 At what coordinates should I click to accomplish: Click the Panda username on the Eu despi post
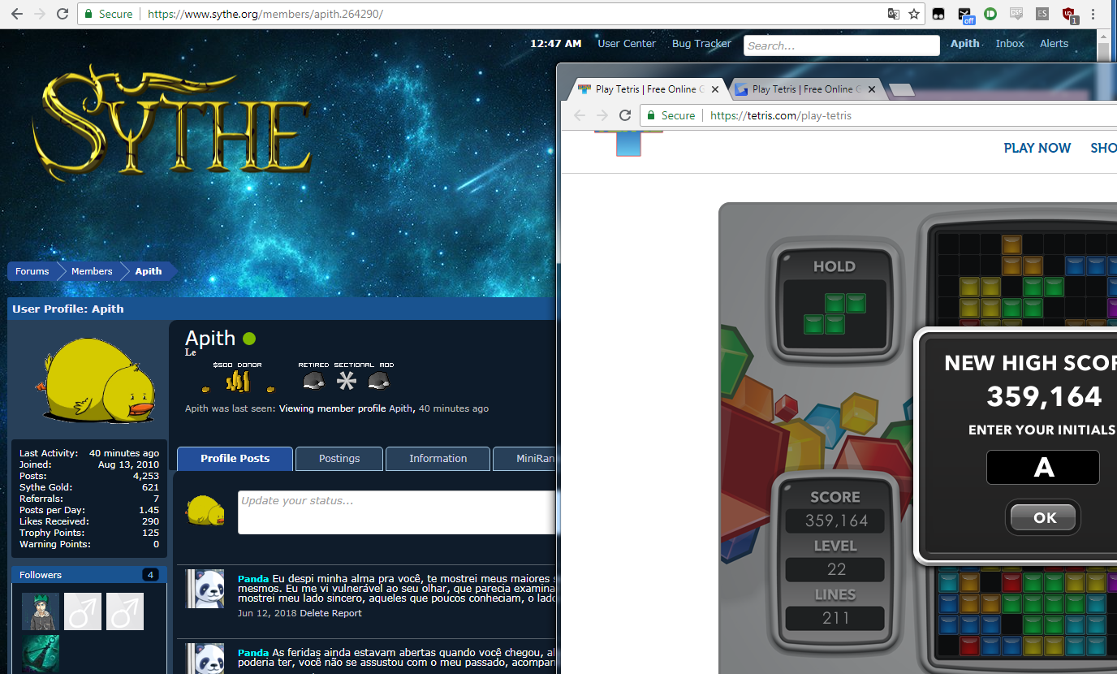click(x=253, y=579)
